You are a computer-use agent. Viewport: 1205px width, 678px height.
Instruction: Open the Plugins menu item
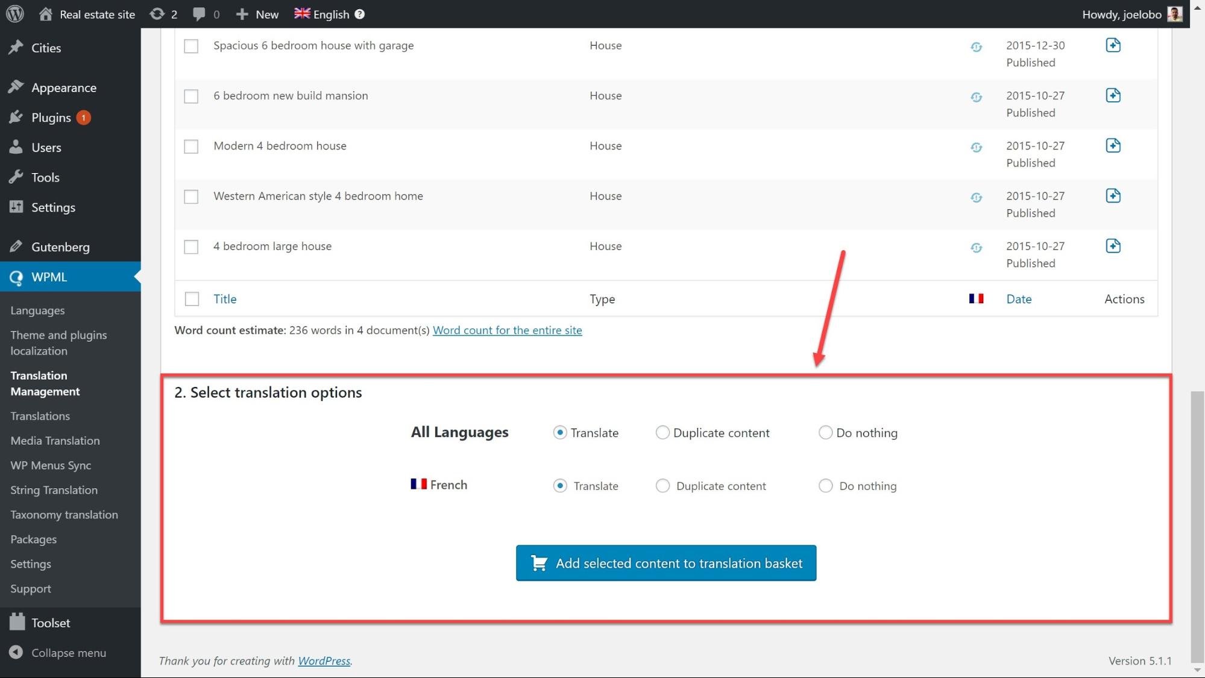point(51,118)
